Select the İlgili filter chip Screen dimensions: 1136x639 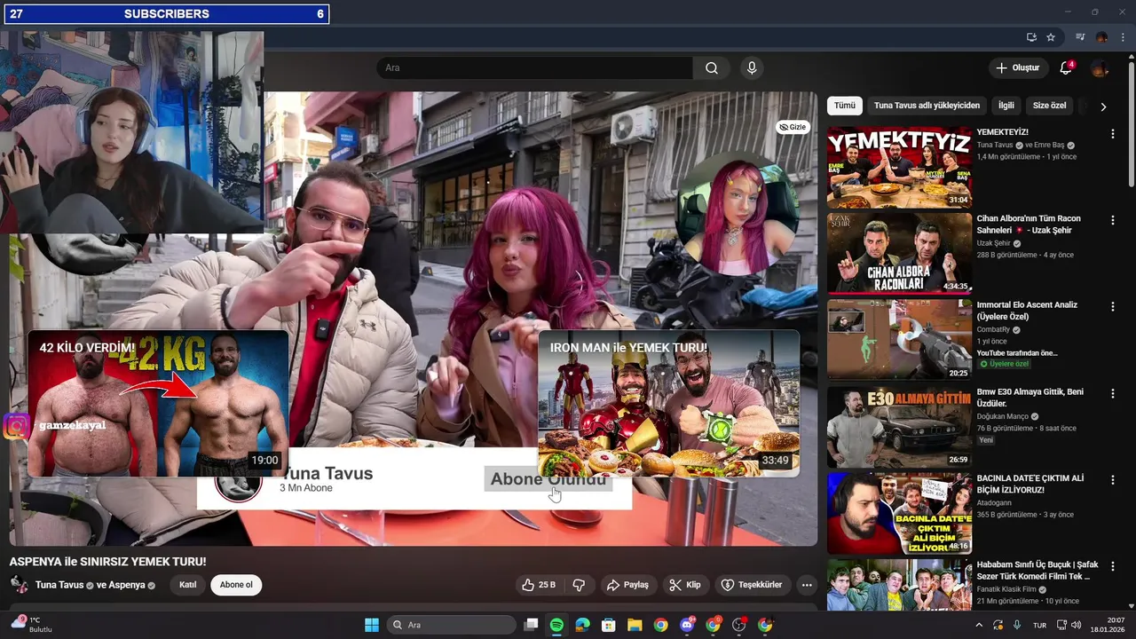coord(1006,106)
